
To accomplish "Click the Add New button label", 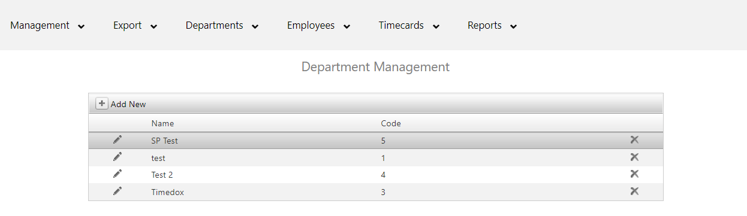I will [128, 104].
